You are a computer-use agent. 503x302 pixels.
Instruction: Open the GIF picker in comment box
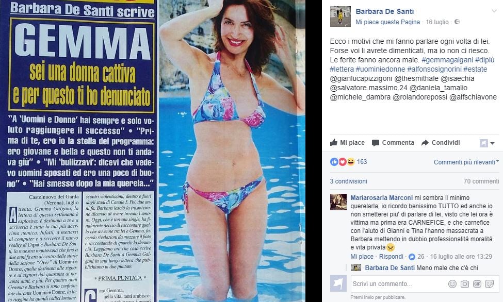(x=477, y=284)
